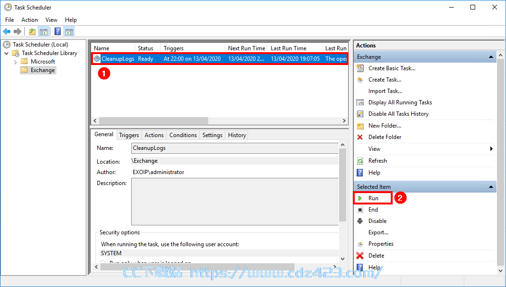The height and width of the screenshot is (287, 506).
Task: Click the Actions pane vertical scrollbar
Action: click(x=500, y=163)
